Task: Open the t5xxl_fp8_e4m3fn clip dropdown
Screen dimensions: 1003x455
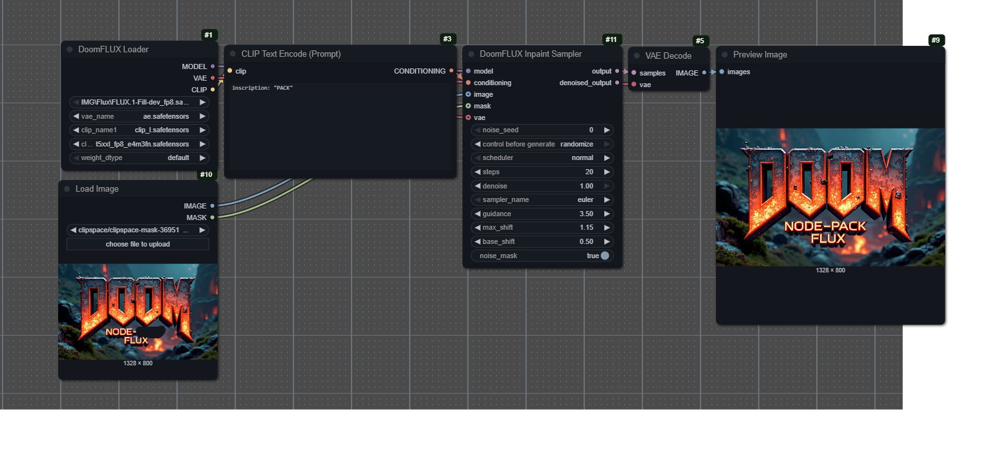Action: (138, 144)
